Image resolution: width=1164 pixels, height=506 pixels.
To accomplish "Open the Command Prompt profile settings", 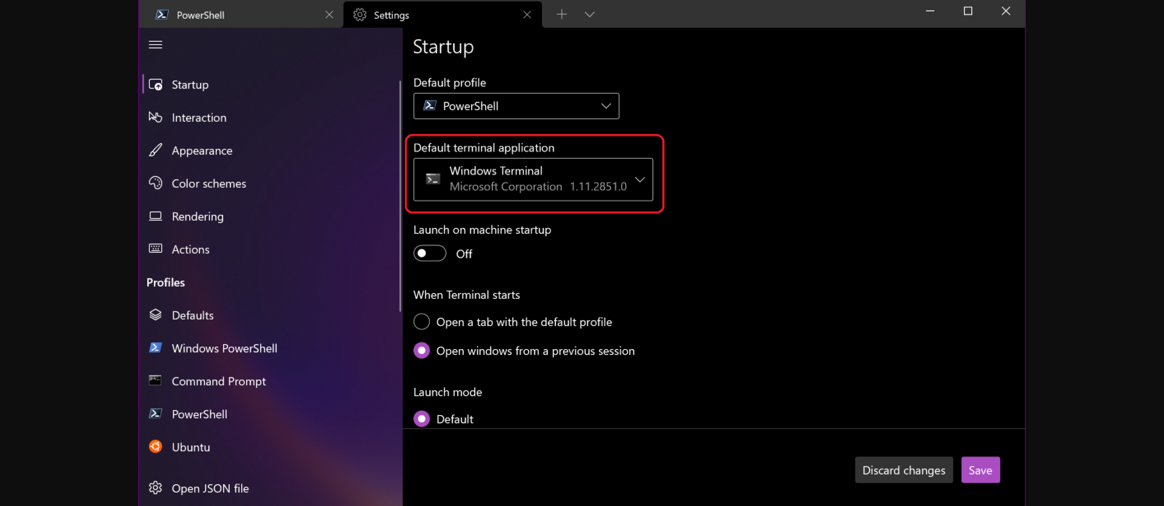I will pyautogui.click(x=270, y=381).
